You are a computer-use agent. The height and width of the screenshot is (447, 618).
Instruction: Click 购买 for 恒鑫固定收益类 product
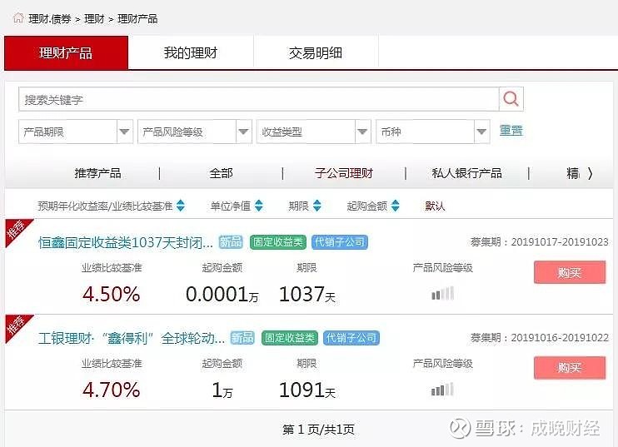tap(570, 272)
